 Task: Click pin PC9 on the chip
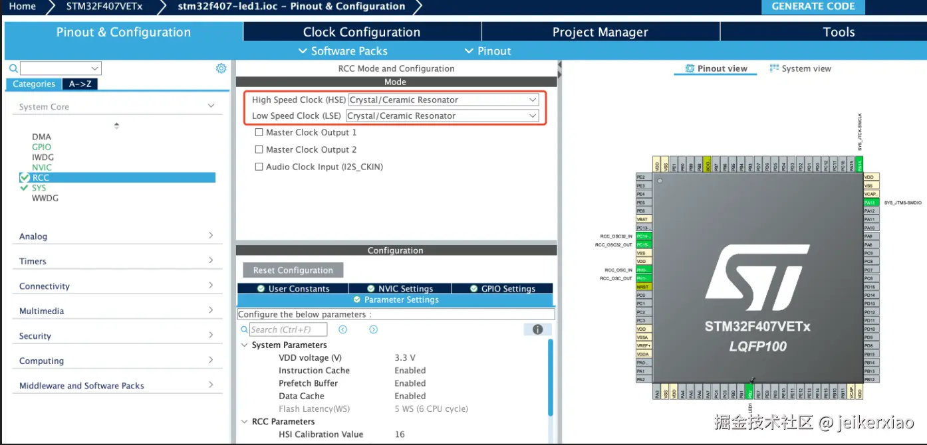point(871,253)
